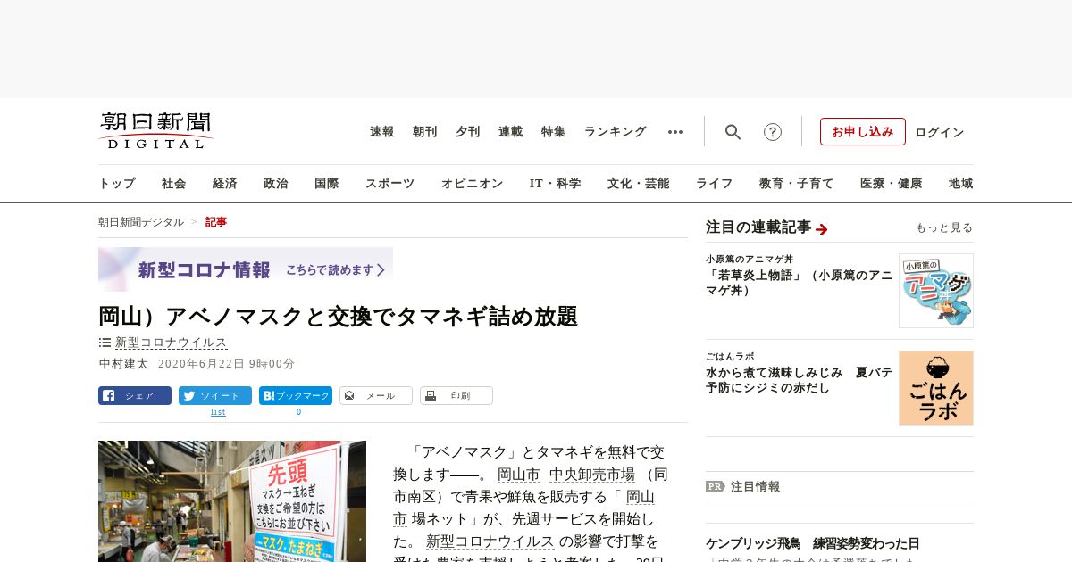Click the 速報 header menu item
1072x562 pixels.
(x=382, y=132)
